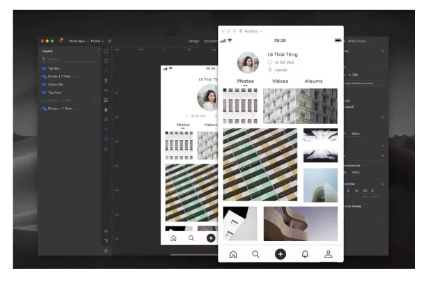
Task: Collapse the Layers panel with its corner arrow
Action: pyautogui.click(x=99, y=48)
